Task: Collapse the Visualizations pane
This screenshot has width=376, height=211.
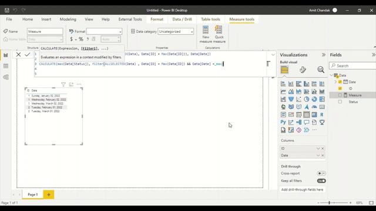Action: (324, 55)
